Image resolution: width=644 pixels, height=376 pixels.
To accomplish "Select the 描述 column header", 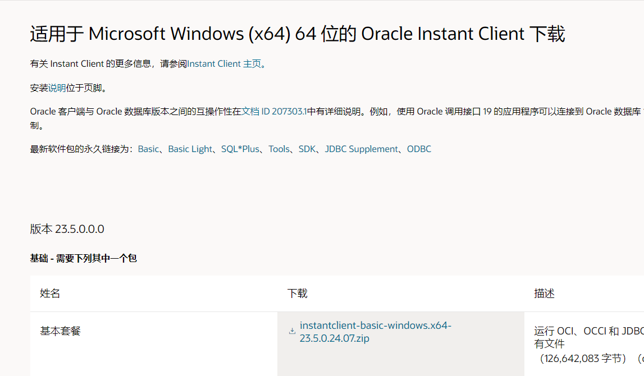I will coord(544,294).
